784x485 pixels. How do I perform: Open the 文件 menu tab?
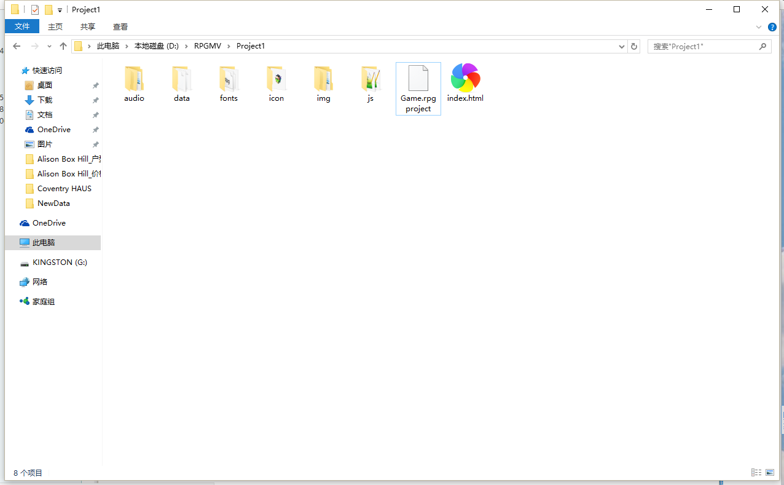click(22, 26)
